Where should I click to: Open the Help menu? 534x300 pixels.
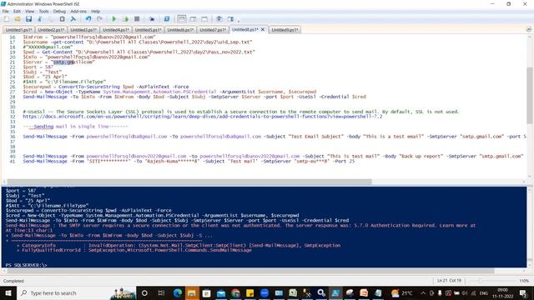click(96, 11)
